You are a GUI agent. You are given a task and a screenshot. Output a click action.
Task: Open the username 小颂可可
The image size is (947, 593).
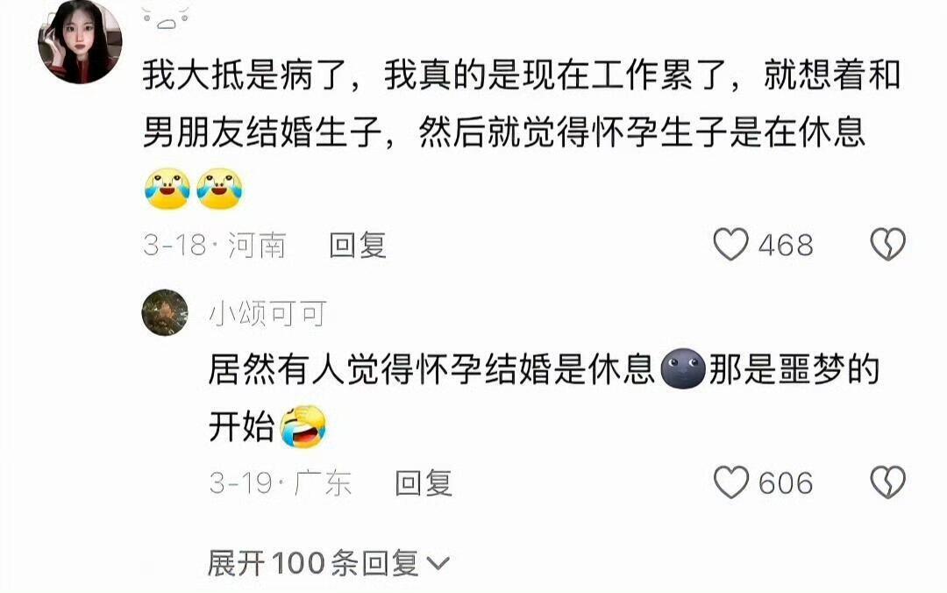coord(267,314)
